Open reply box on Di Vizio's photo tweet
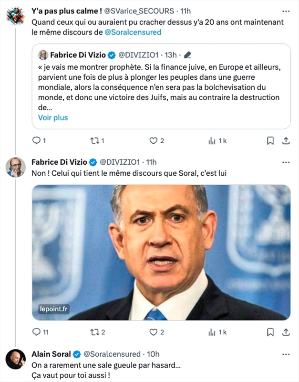The height and width of the screenshot is (382, 299). (36, 332)
